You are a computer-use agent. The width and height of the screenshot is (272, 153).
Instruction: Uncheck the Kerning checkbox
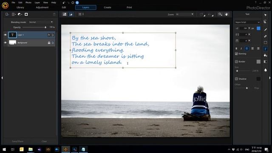pyautogui.click(x=236, y=54)
